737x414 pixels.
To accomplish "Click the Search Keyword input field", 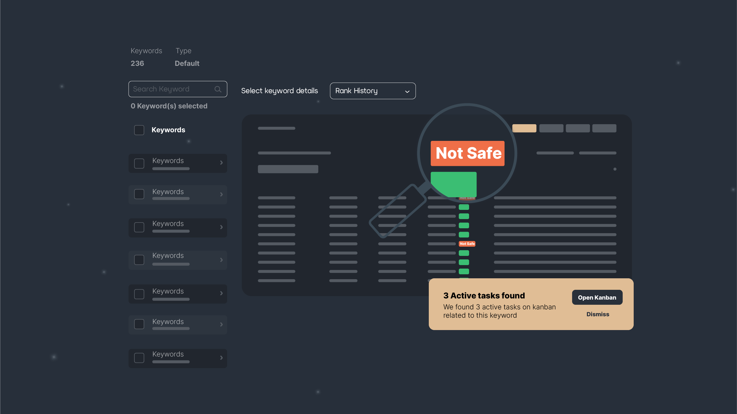I will point(178,89).
